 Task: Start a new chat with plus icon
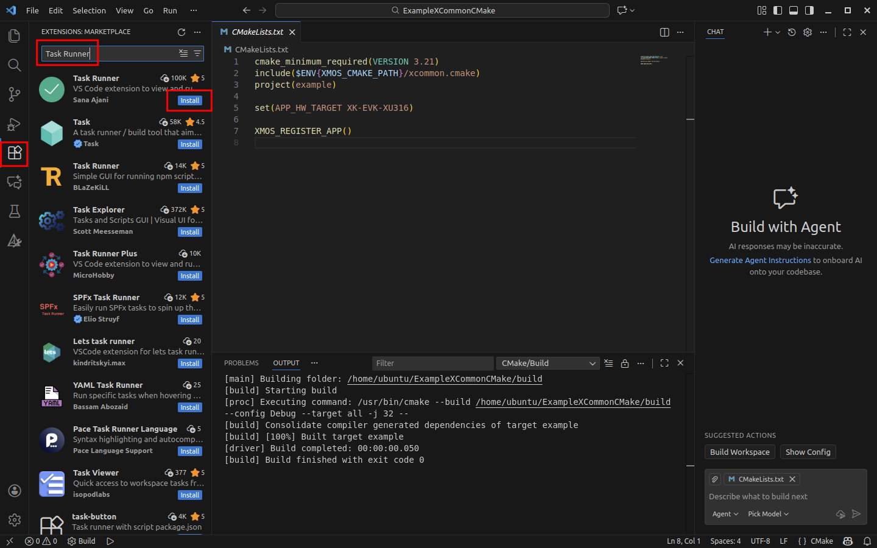767,32
